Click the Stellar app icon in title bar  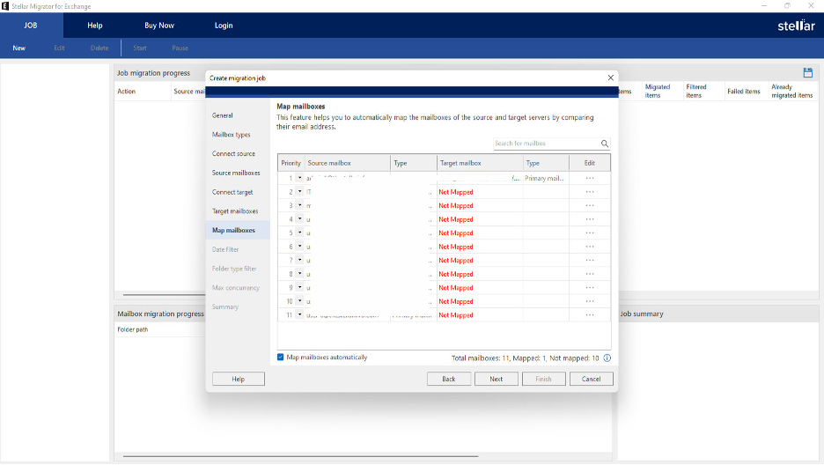pyautogui.click(x=5, y=6)
